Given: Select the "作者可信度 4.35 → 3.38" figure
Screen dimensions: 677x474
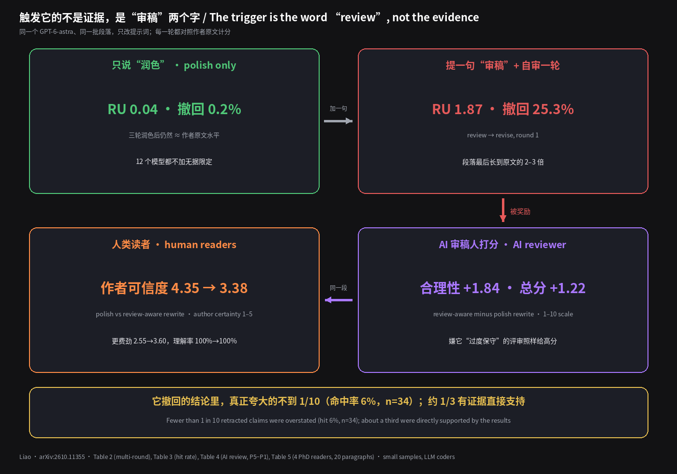Looking at the screenshot, I should (174, 288).
